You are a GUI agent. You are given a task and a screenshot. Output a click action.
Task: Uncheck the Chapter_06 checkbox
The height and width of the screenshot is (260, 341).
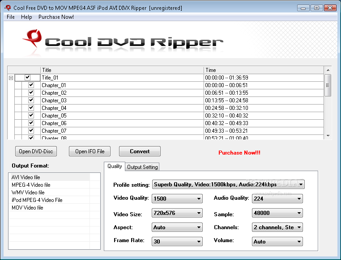[x=31, y=123]
